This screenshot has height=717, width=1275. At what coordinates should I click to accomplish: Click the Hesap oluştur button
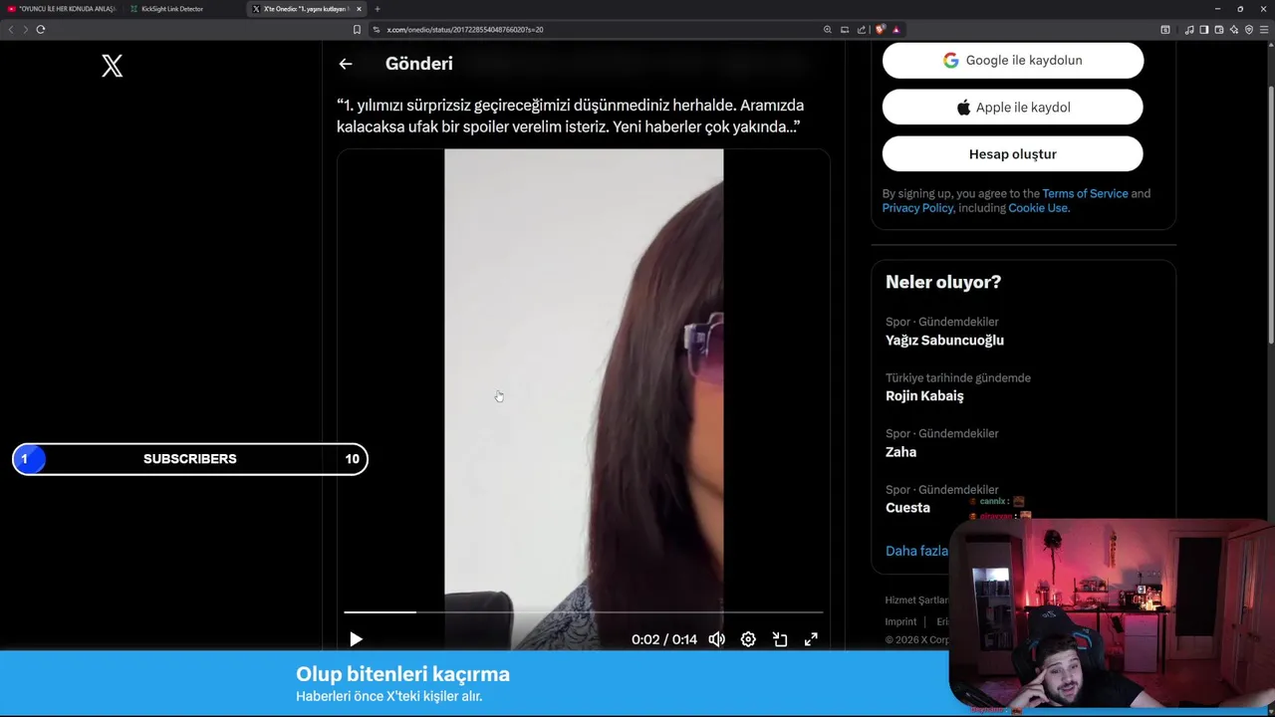[x=1013, y=154]
